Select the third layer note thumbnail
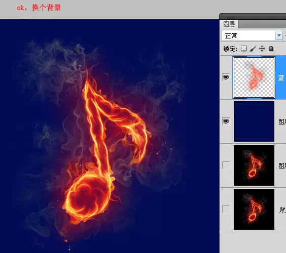This screenshot has width=286, height=253. [x=254, y=165]
